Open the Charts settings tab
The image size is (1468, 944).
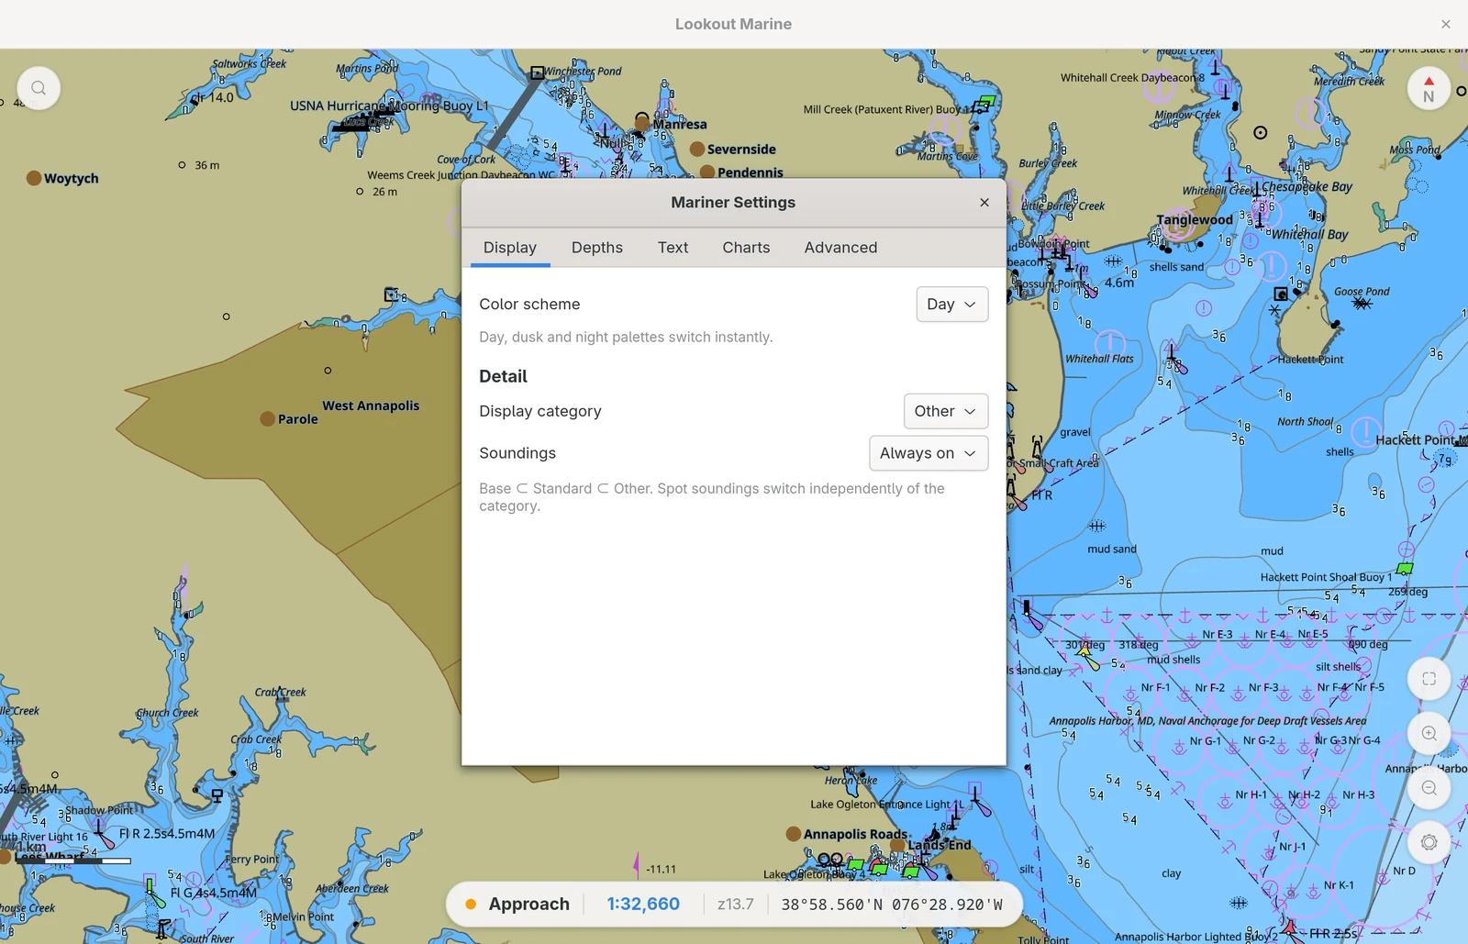pos(746,248)
